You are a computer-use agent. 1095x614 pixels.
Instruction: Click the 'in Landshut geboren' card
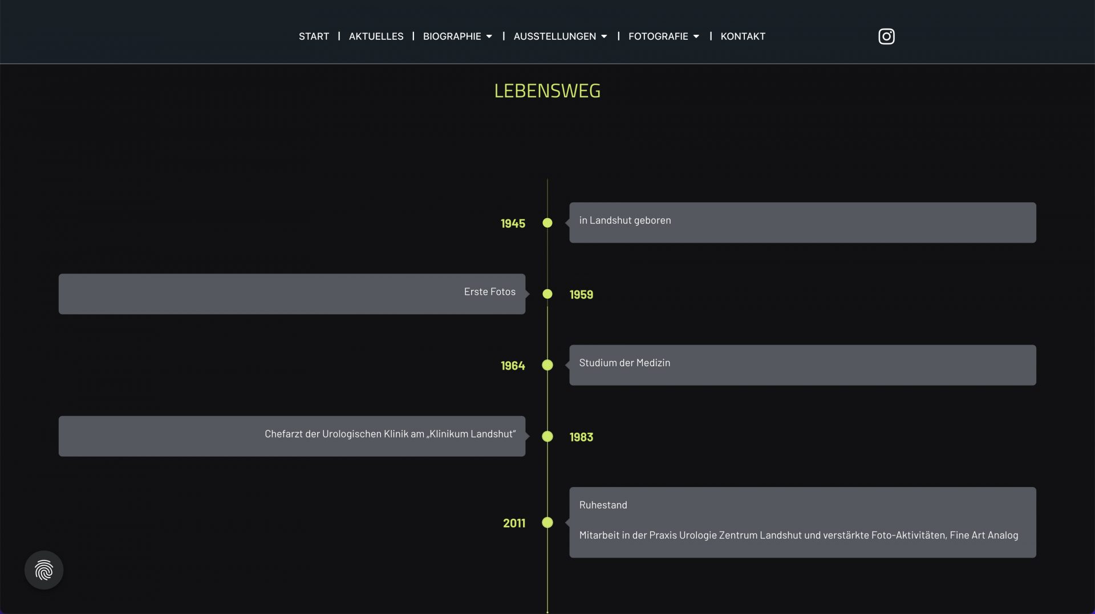(x=802, y=223)
